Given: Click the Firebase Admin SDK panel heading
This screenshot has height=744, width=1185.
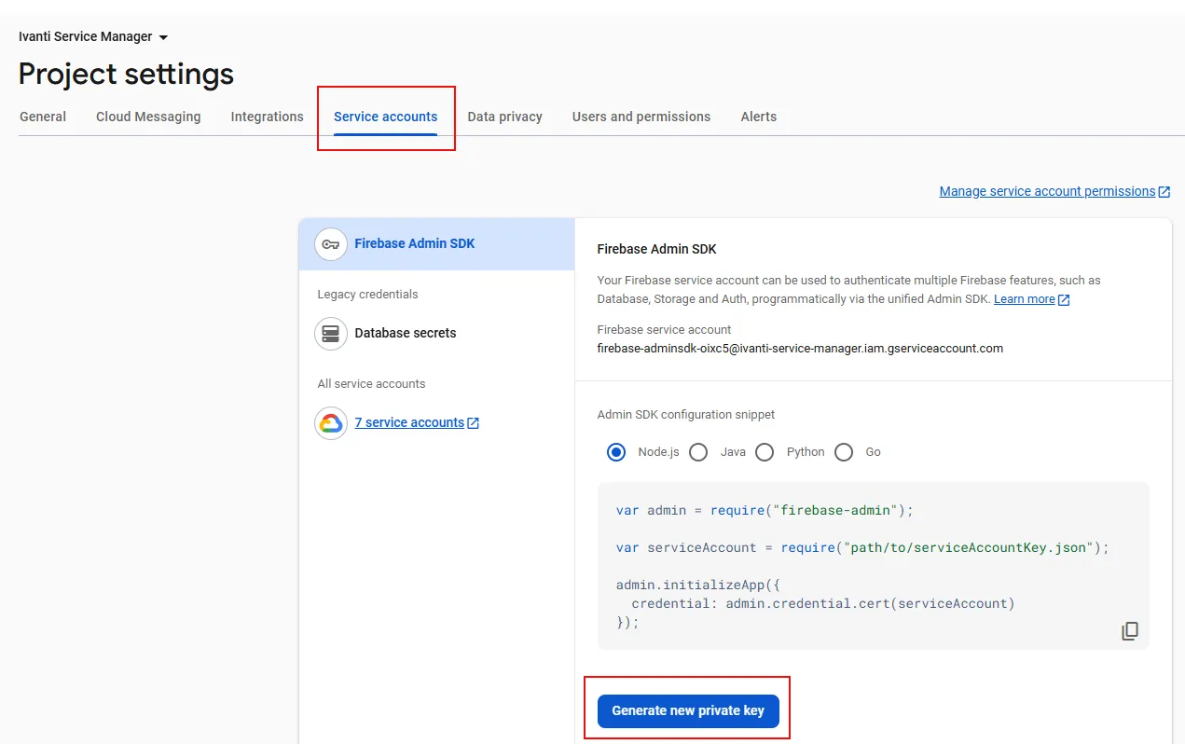Looking at the screenshot, I should click(x=656, y=250).
